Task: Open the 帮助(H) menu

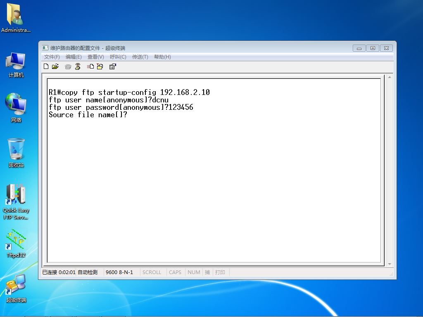Action: click(162, 57)
